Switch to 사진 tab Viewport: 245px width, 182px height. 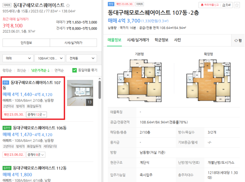(177, 40)
